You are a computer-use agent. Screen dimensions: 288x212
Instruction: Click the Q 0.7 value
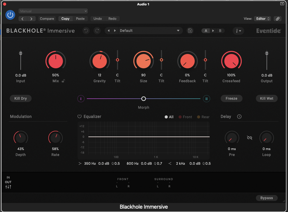point(158,163)
